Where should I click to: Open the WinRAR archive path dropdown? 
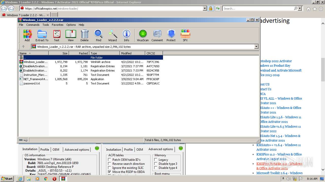click(256, 47)
